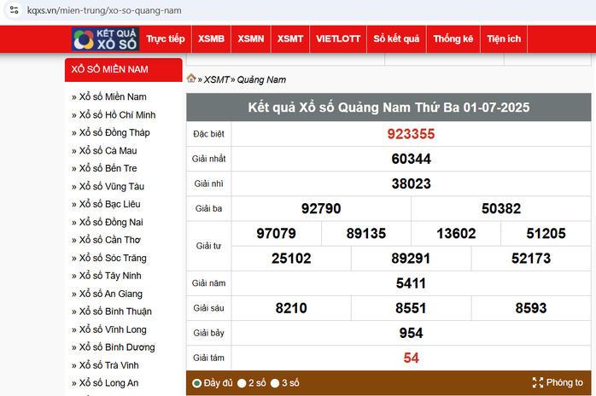Expand the Tiện ích menu
Image resolution: width=596 pixels, height=396 pixels.
click(x=504, y=39)
